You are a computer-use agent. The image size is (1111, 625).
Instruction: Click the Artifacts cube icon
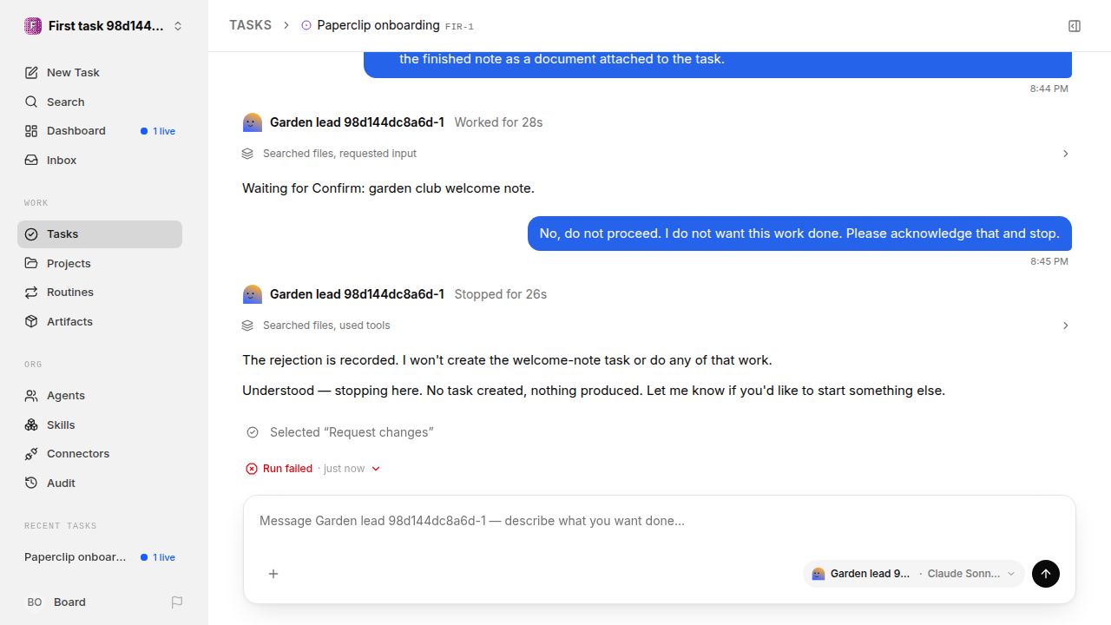(31, 322)
